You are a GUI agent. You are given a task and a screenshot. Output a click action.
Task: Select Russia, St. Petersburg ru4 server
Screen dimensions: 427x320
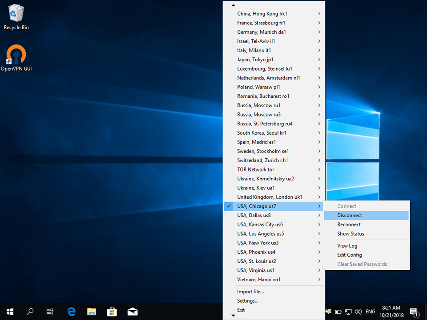tap(274, 124)
